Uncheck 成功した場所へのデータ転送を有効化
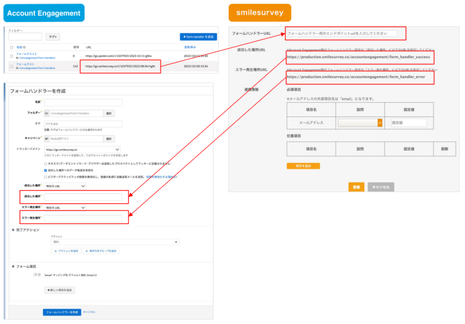Viewport: 465px width, 324px height. point(45,170)
